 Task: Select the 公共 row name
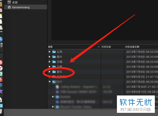point(59,52)
